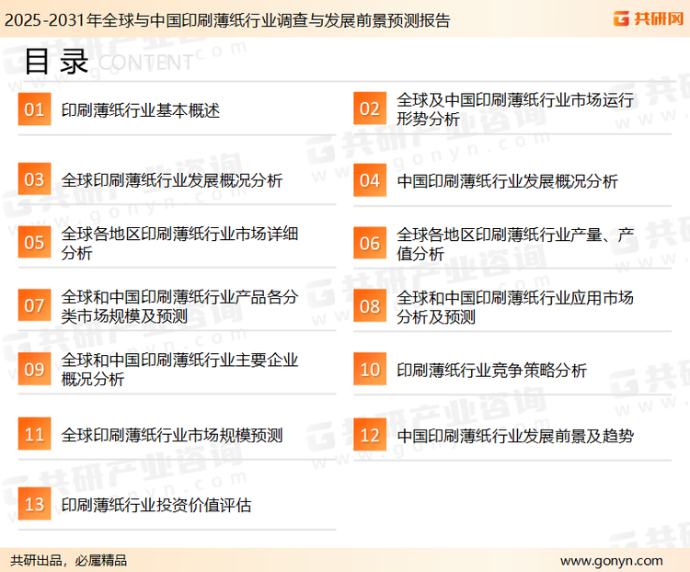Screen dimensions: 690x572
Task: Click the report title at the top
Action: [x=227, y=19]
